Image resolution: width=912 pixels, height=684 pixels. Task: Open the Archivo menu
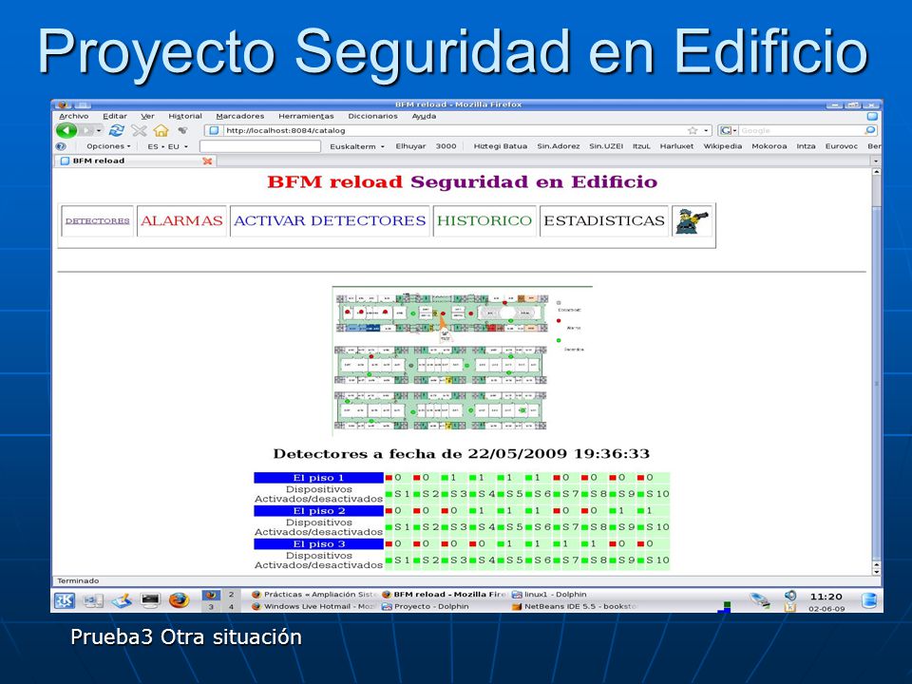(74, 116)
